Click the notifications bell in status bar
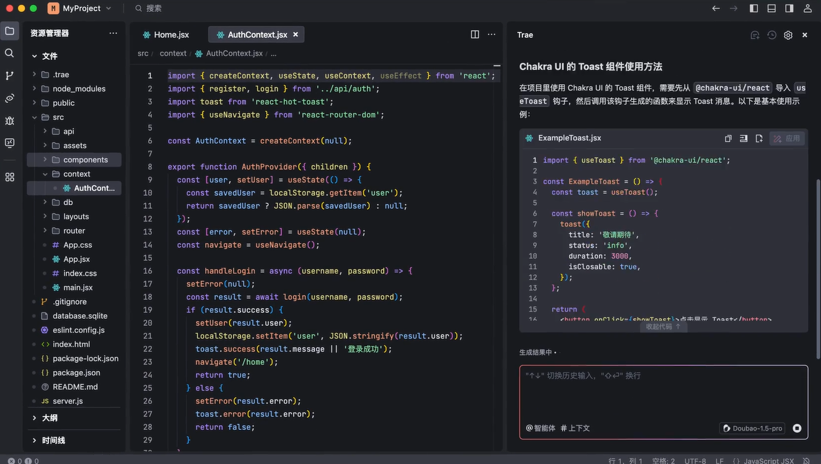This screenshot has height=464, width=821. click(x=806, y=461)
